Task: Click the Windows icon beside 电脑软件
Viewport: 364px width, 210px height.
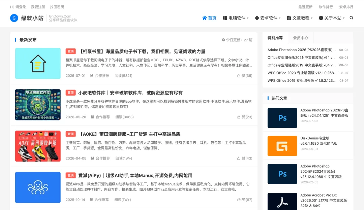Action: tap(225, 18)
